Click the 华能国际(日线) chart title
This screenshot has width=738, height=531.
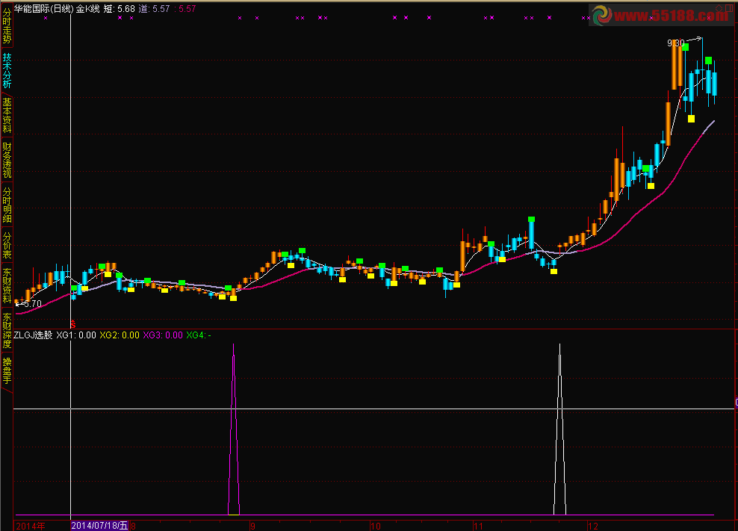pyautogui.click(x=44, y=8)
